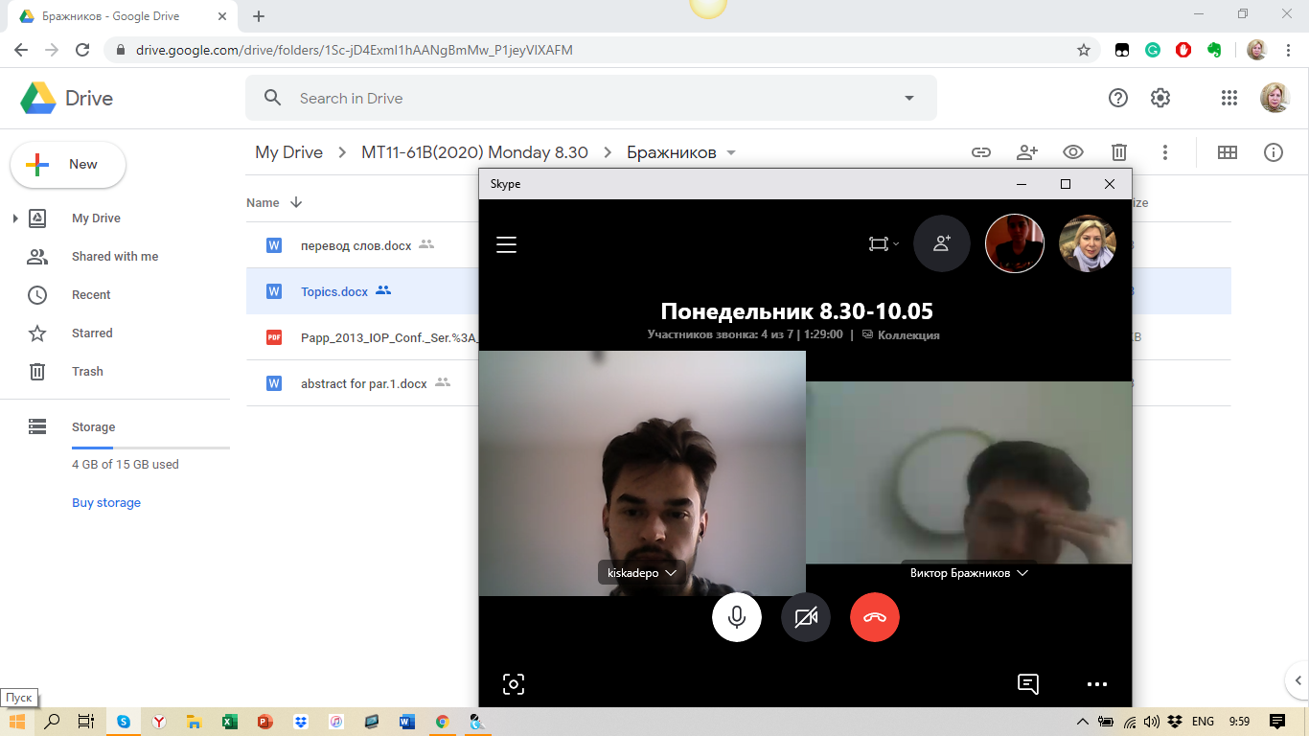Open search options dropdown in Drive

[x=908, y=98]
